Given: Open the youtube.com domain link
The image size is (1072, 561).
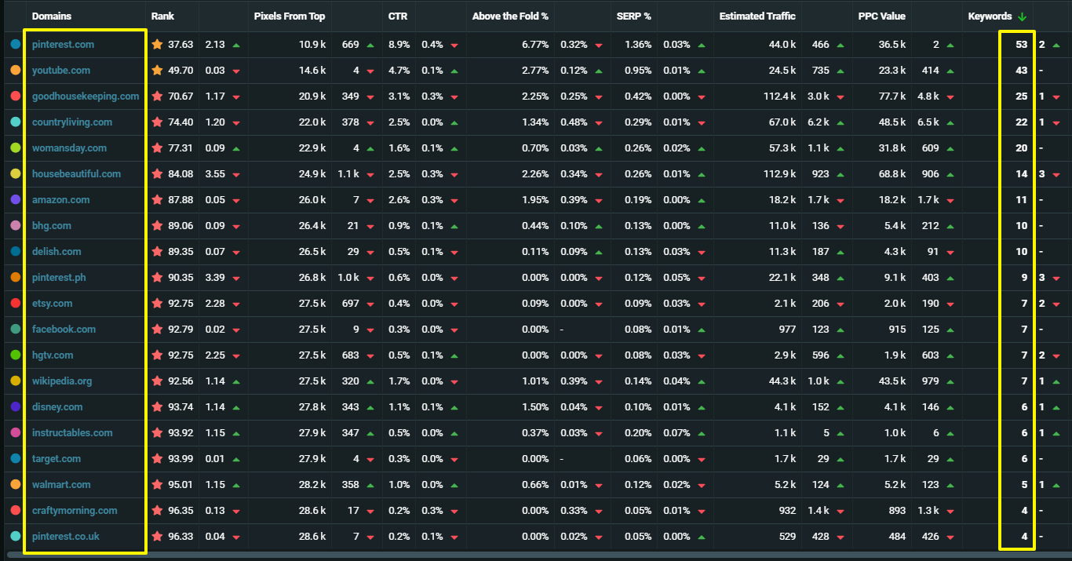Looking at the screenshot, I should (x=61, y=71).
